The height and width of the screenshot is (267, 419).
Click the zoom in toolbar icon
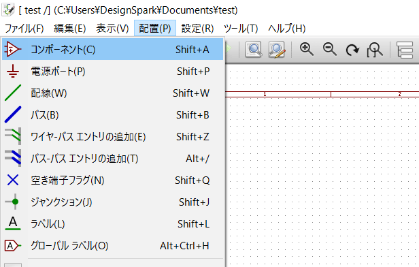coord(307,50)
